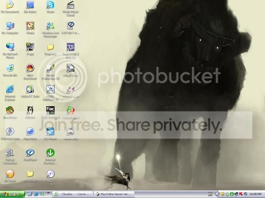Click the 10:05 PM clock
The width and height of the screenshot is (265, 198).
[255, 194]
